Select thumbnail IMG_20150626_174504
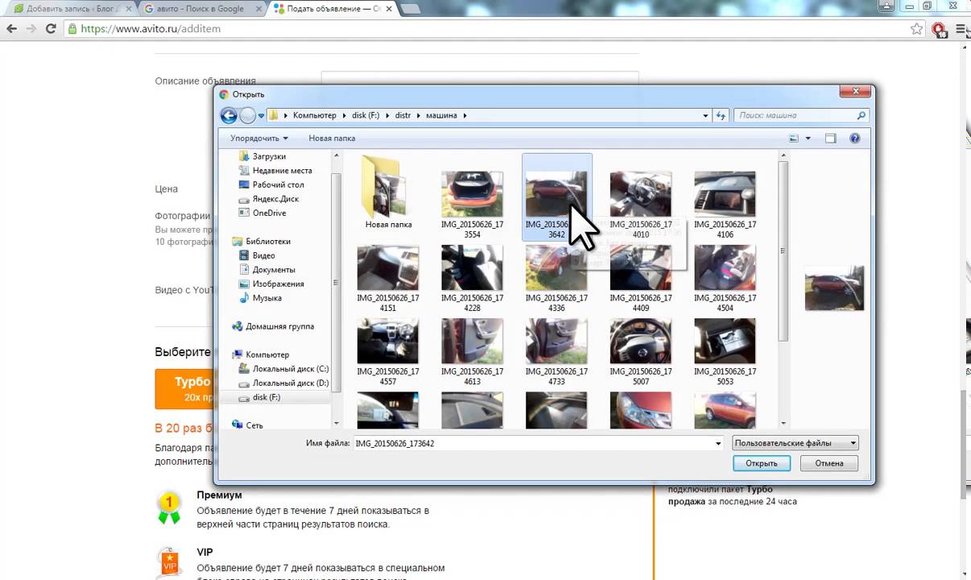Viewport: 971px width, 580px height. (725, 268)
